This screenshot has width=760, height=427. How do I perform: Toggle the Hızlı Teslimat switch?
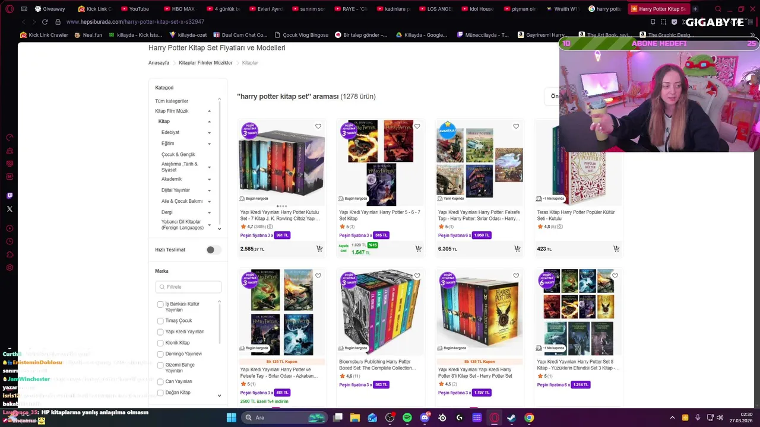coord(213,250)
